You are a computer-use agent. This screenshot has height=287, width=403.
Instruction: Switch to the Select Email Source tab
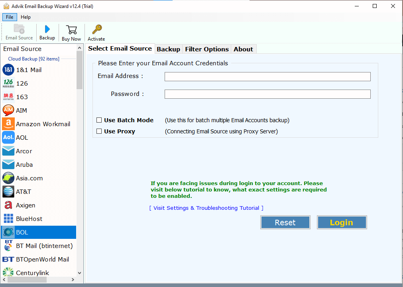coord(120,49)
